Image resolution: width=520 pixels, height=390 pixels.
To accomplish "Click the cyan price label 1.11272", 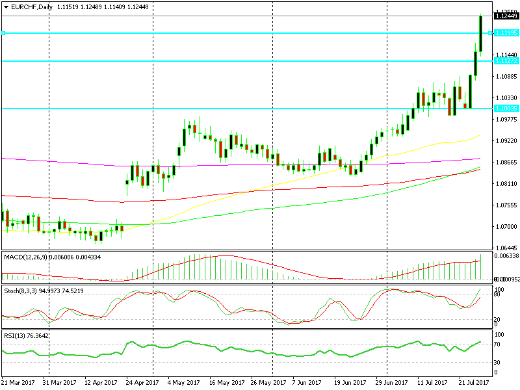I will click(x=506, y=61).
